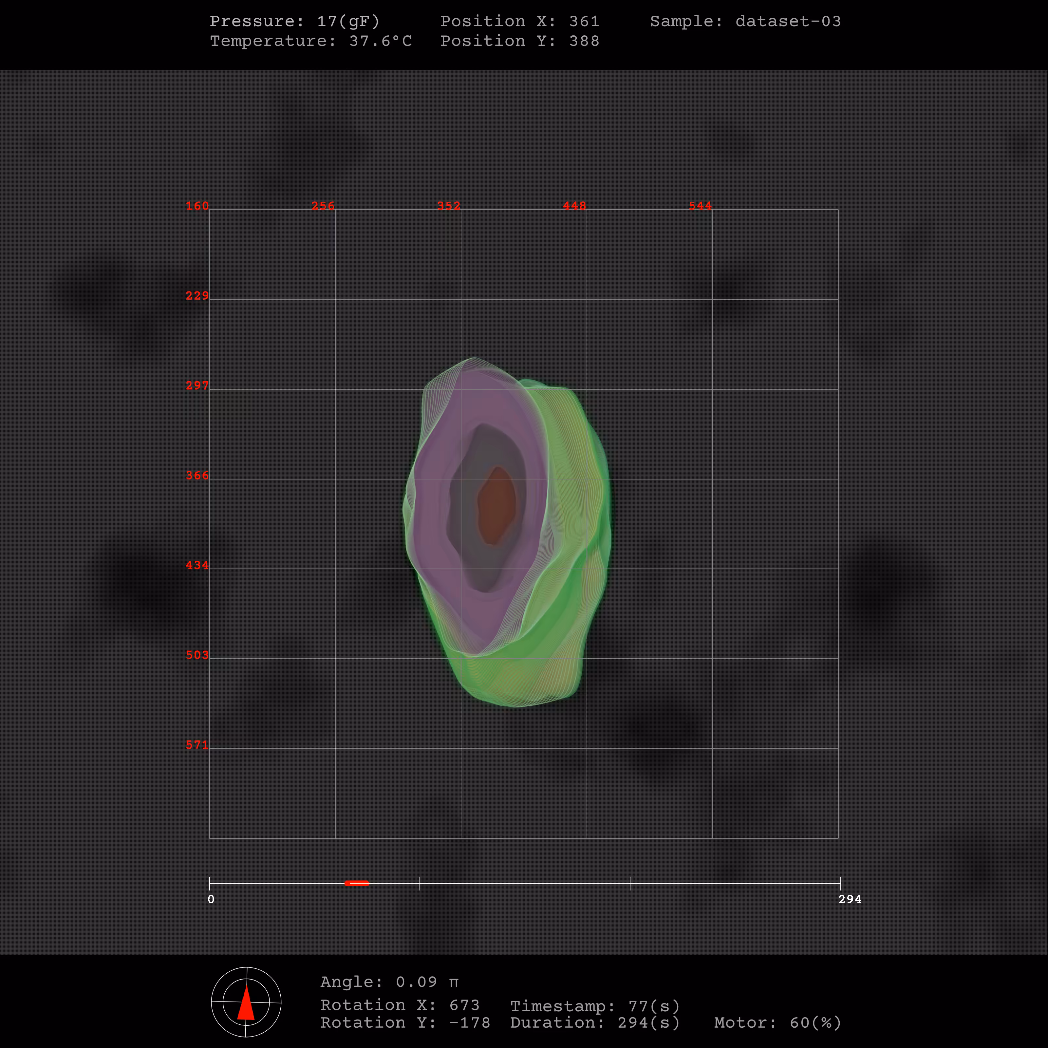Click the Temperature 37.6°C readout
The height and width of the screenshot is (1048, 1048).
click(x=311, y=41)
